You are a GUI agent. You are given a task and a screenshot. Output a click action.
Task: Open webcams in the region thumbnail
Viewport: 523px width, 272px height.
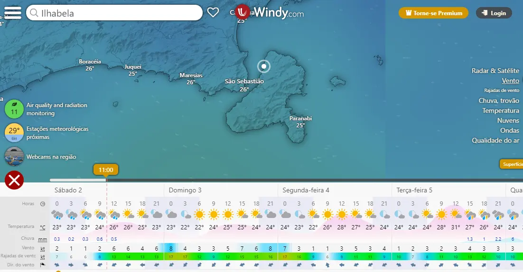(x=14, y=156)
